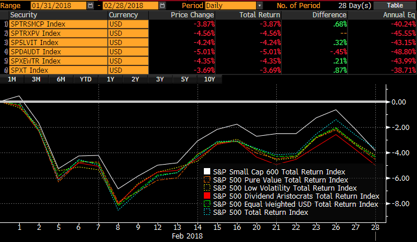Open the start date calendar picker icon
417x242 pixels.
click(90, 5)
